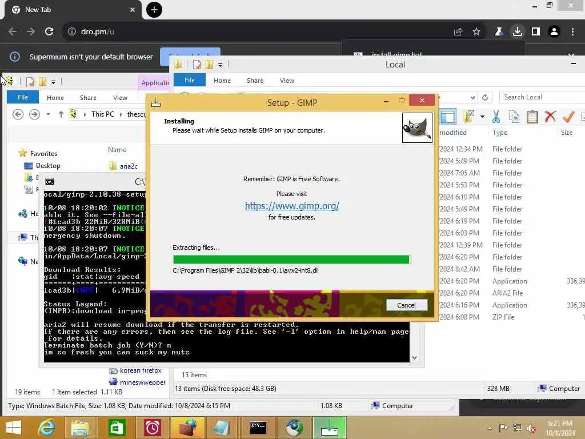The height and width of the screenshot is (439, 585).
Task: Expand chevron after This PC breadcrumb
Action: 121,114
